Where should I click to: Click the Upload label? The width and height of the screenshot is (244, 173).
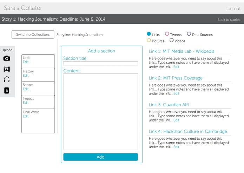pos(7,50)
